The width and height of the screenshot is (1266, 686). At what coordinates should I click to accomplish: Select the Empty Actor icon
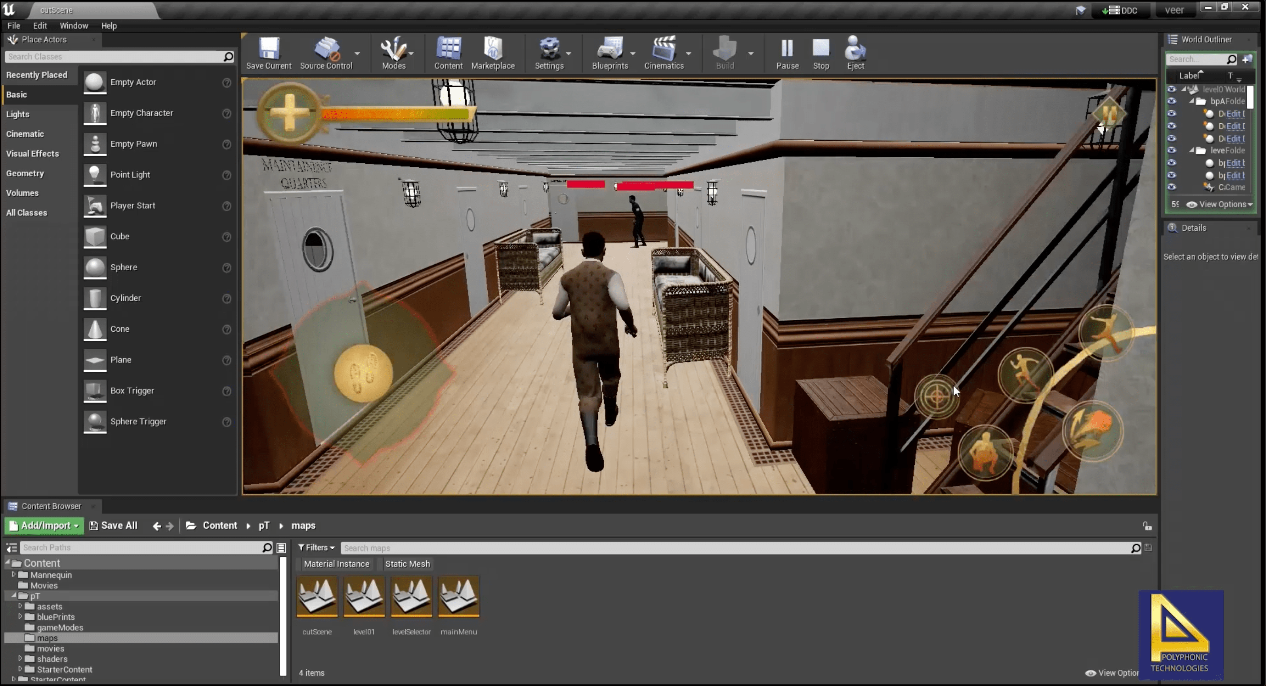pyautogui.click(x=95, y=83)
